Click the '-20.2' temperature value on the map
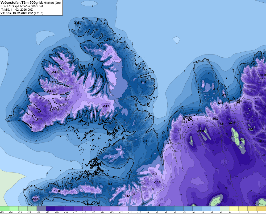Image resolution: width=266 pixels, height=214 pixels. click(261, 141)
